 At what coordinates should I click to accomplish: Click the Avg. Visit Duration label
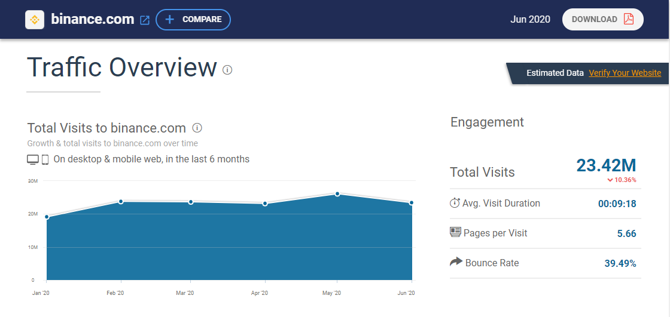(501, 204)
